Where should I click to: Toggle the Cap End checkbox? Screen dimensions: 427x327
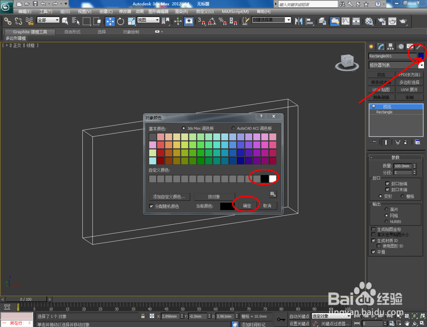click(x=387, y=190)
